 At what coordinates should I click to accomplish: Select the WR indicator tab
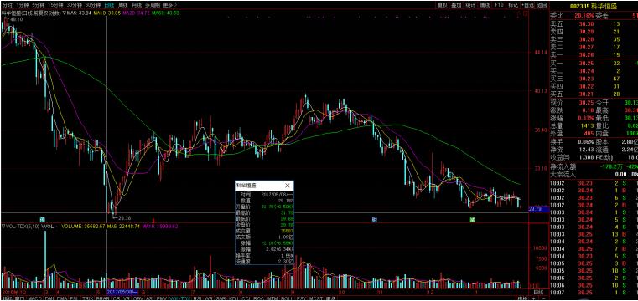click(209, 298)
